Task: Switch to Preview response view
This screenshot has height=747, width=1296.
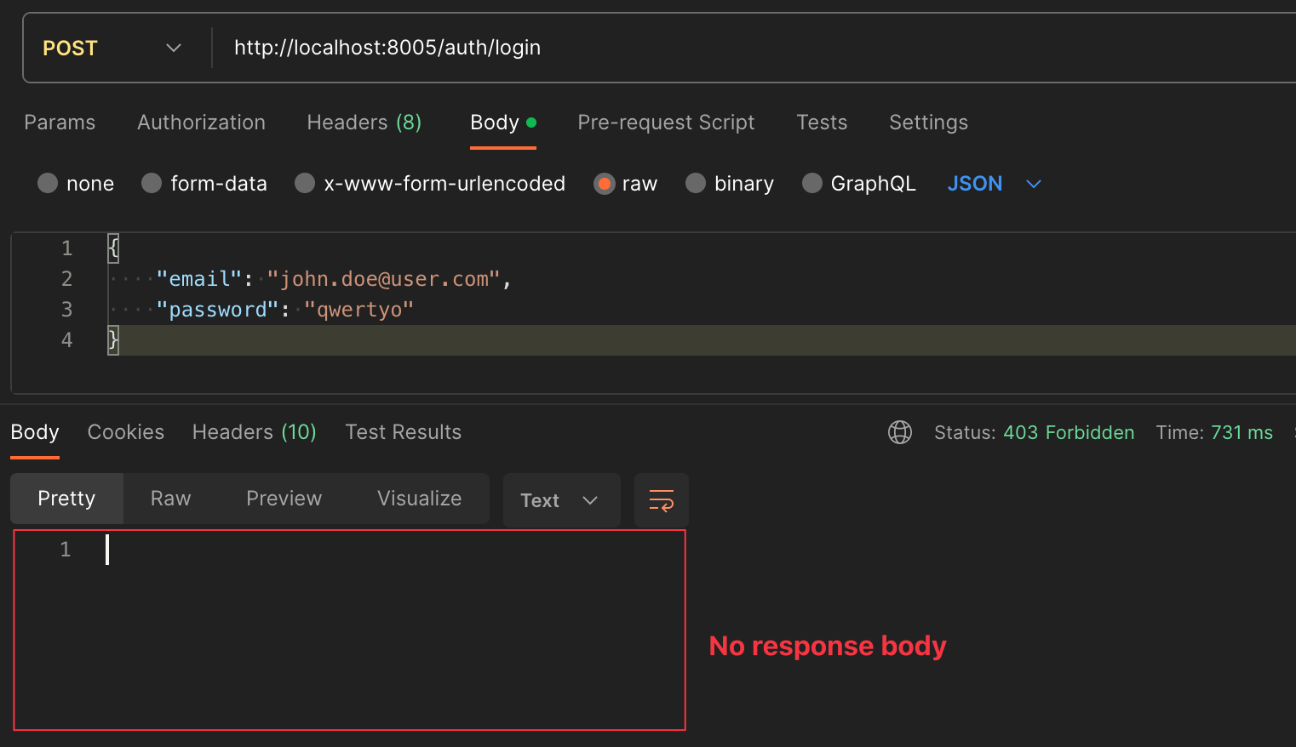Action: point(284,499)
